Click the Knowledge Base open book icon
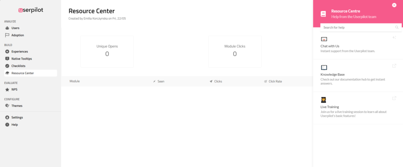The width and height of the screenshot is (403, 167). pyautogui.click(x=324, y=67)
